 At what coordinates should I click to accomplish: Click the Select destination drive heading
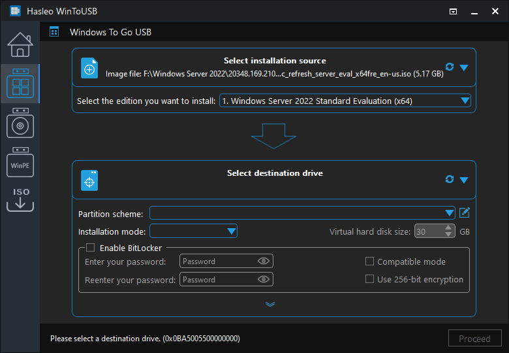pos(275,173)
